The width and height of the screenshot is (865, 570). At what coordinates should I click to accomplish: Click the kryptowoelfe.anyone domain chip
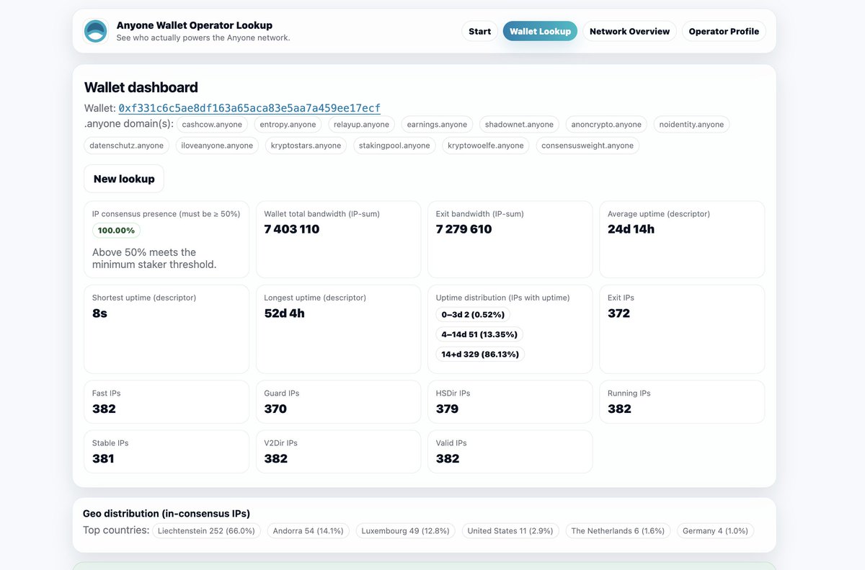pyautogui.click(x=486, y=146)
